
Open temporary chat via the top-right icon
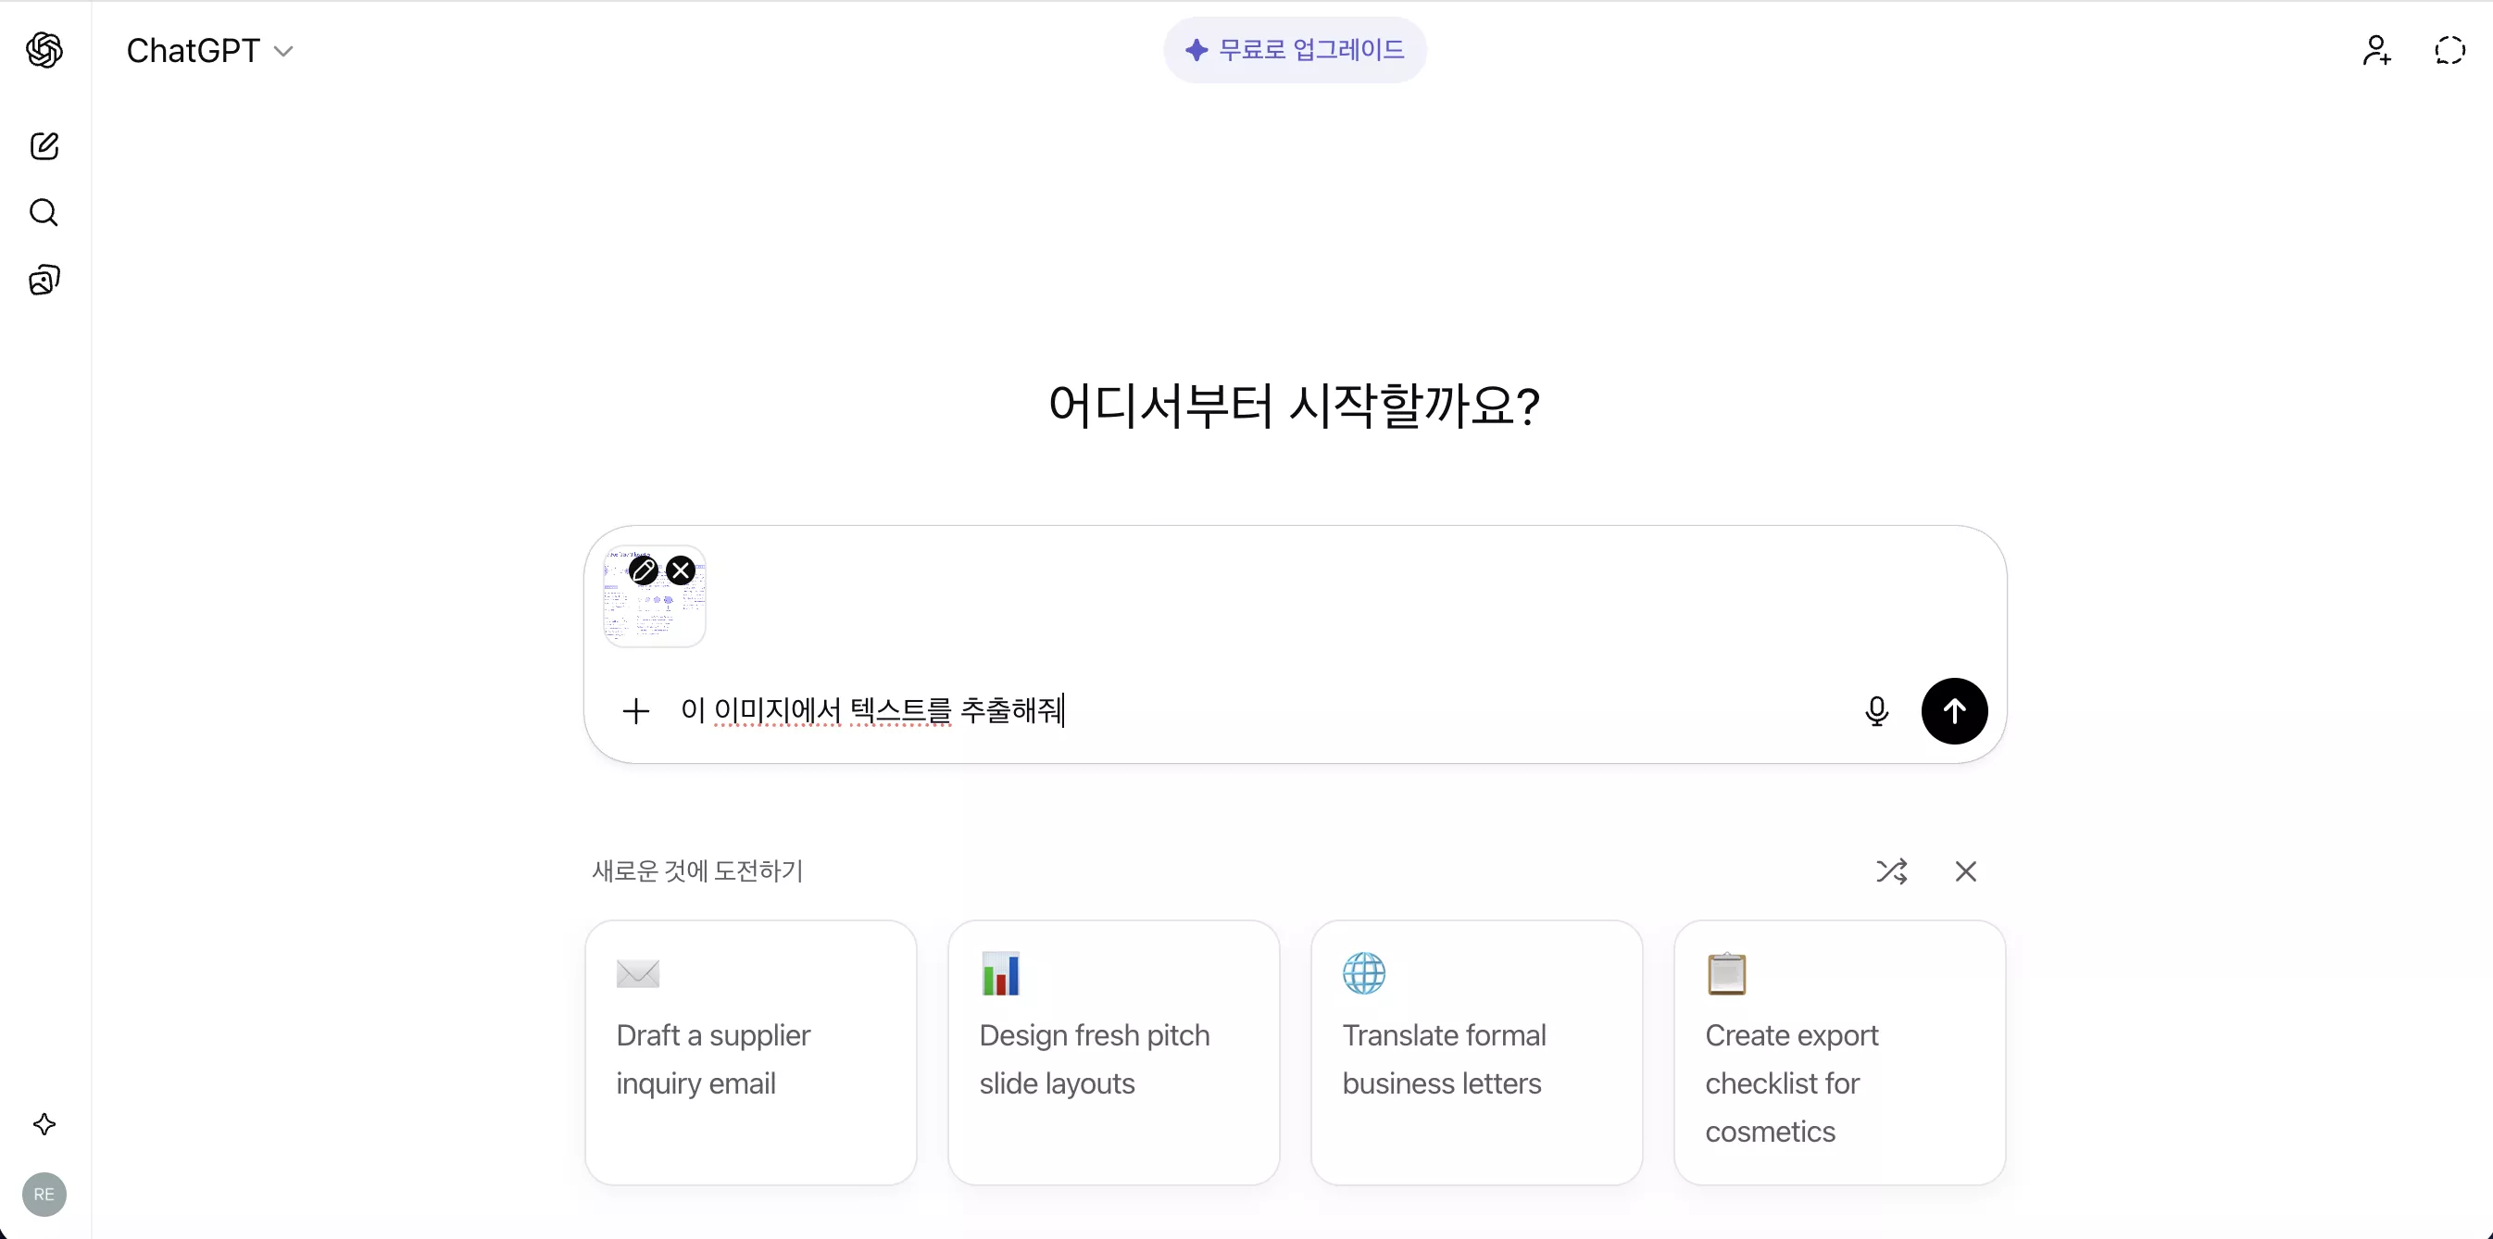click(x=2449, y=50)
